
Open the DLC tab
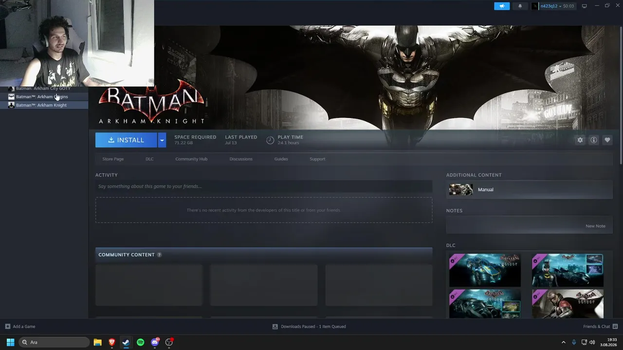(x=149, y=159)
